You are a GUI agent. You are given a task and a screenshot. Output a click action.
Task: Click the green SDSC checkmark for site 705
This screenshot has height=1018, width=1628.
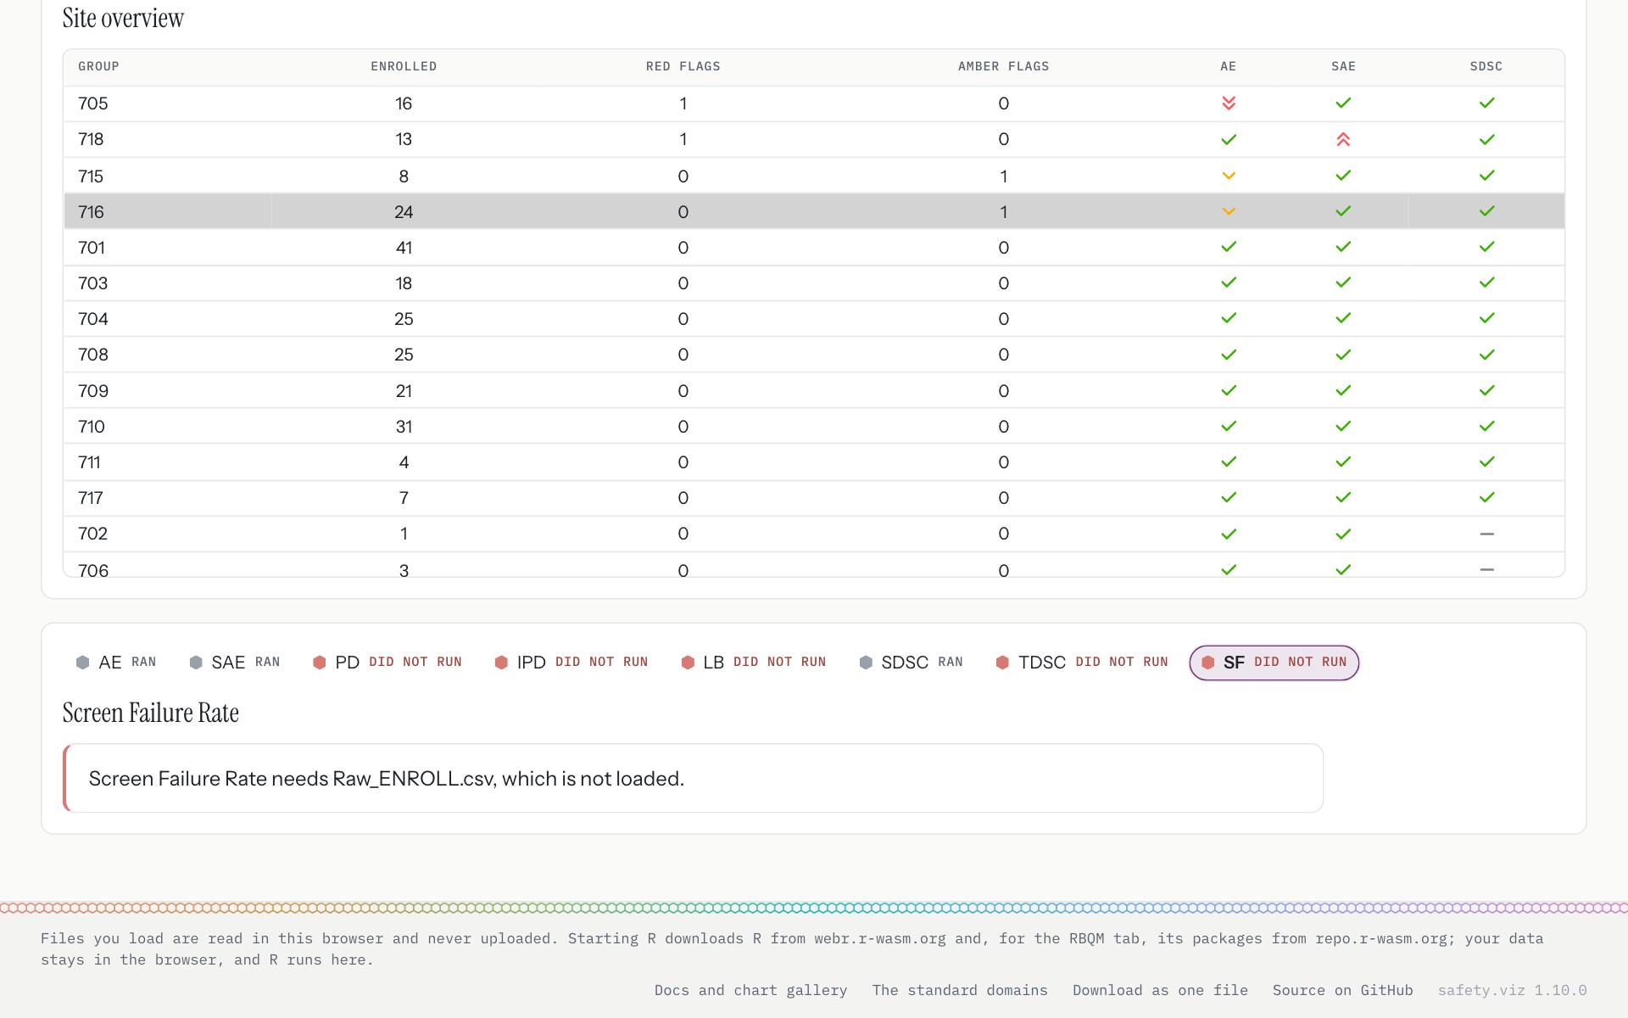pos(1486,103)
